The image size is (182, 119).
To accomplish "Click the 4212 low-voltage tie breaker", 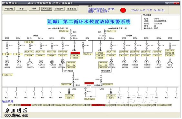I will (x=86, y=91).
